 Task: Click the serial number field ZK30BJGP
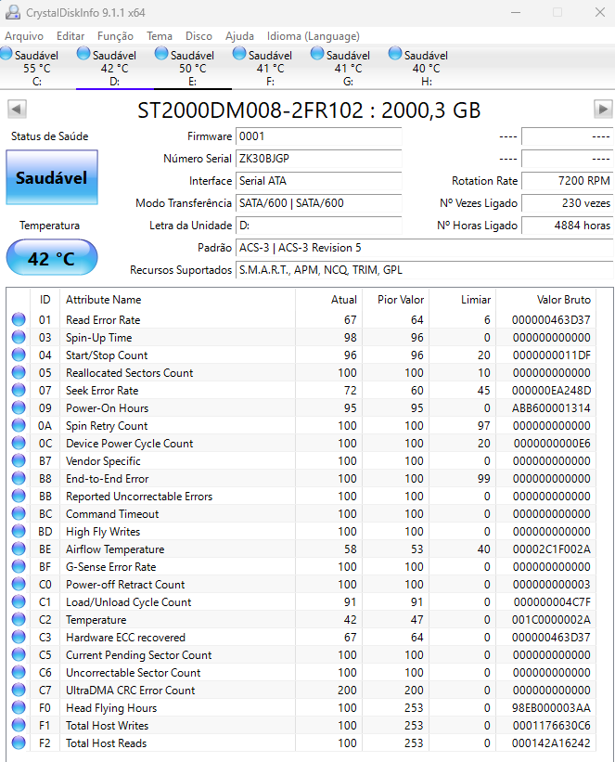pos(319,159)
